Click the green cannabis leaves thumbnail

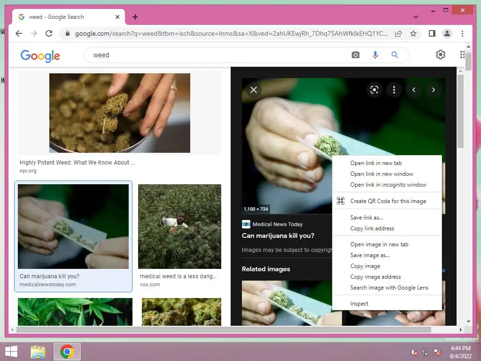coord(75,312)
